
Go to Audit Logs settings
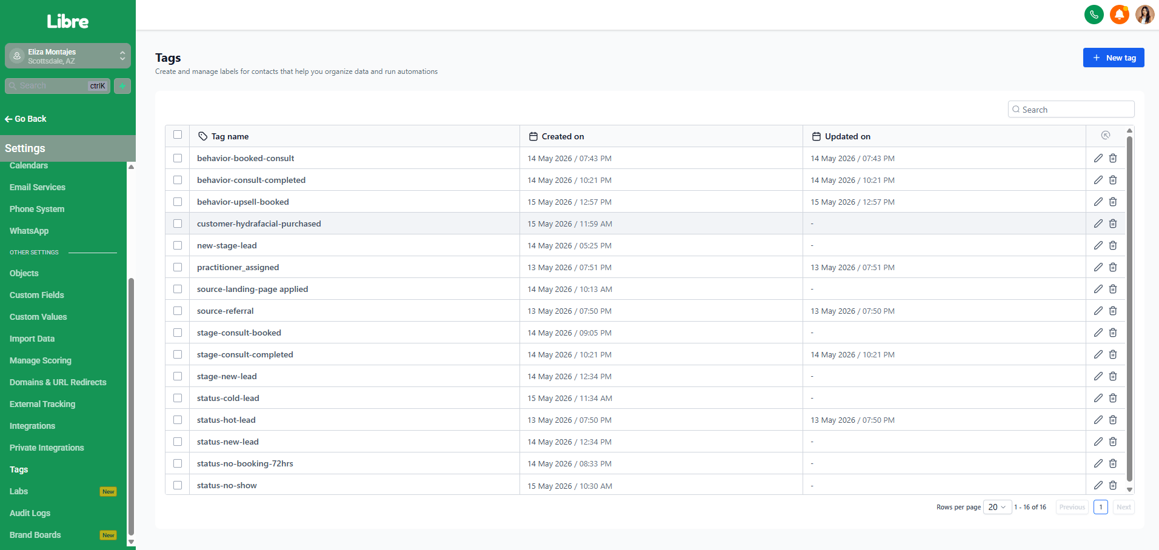pyautogui.click(x=30, y=513)
